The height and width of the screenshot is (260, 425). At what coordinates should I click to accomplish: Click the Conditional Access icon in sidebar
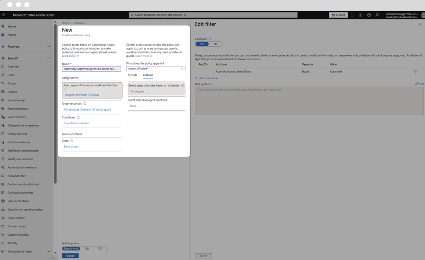click(3, 142)
